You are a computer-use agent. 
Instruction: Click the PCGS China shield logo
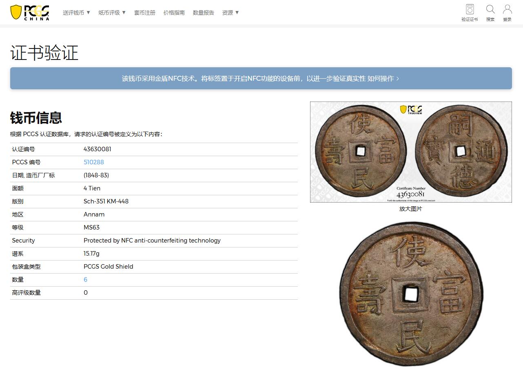[x=29, y=12]
